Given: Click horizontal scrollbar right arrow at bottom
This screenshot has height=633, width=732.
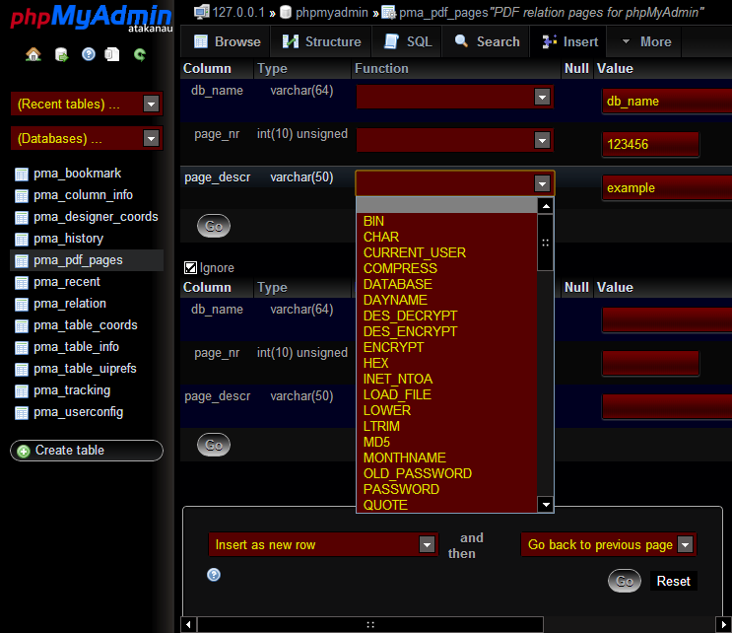Looking at the screenshot, I should click(723, 624).
